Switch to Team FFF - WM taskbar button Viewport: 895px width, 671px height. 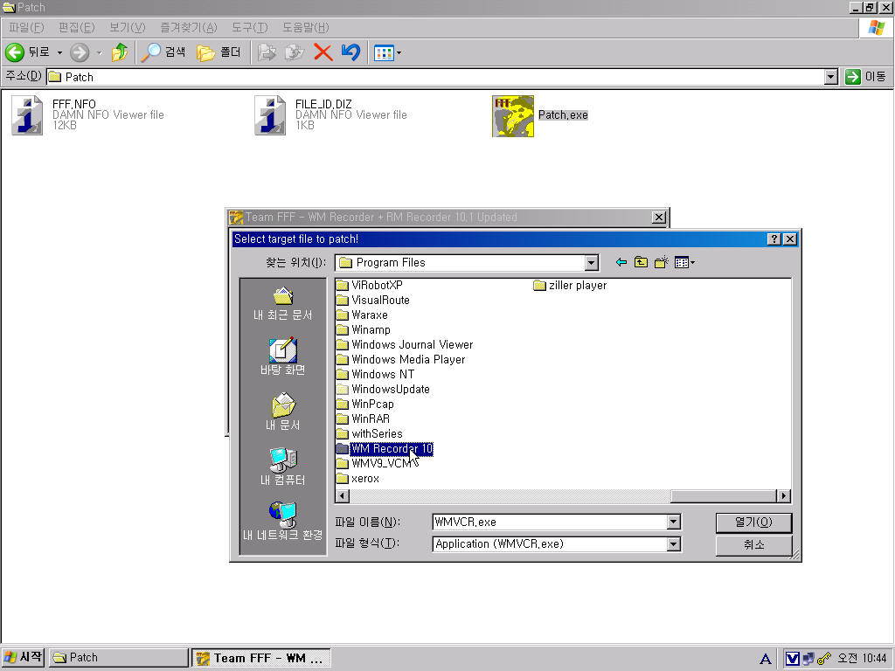tap(261, 658)
